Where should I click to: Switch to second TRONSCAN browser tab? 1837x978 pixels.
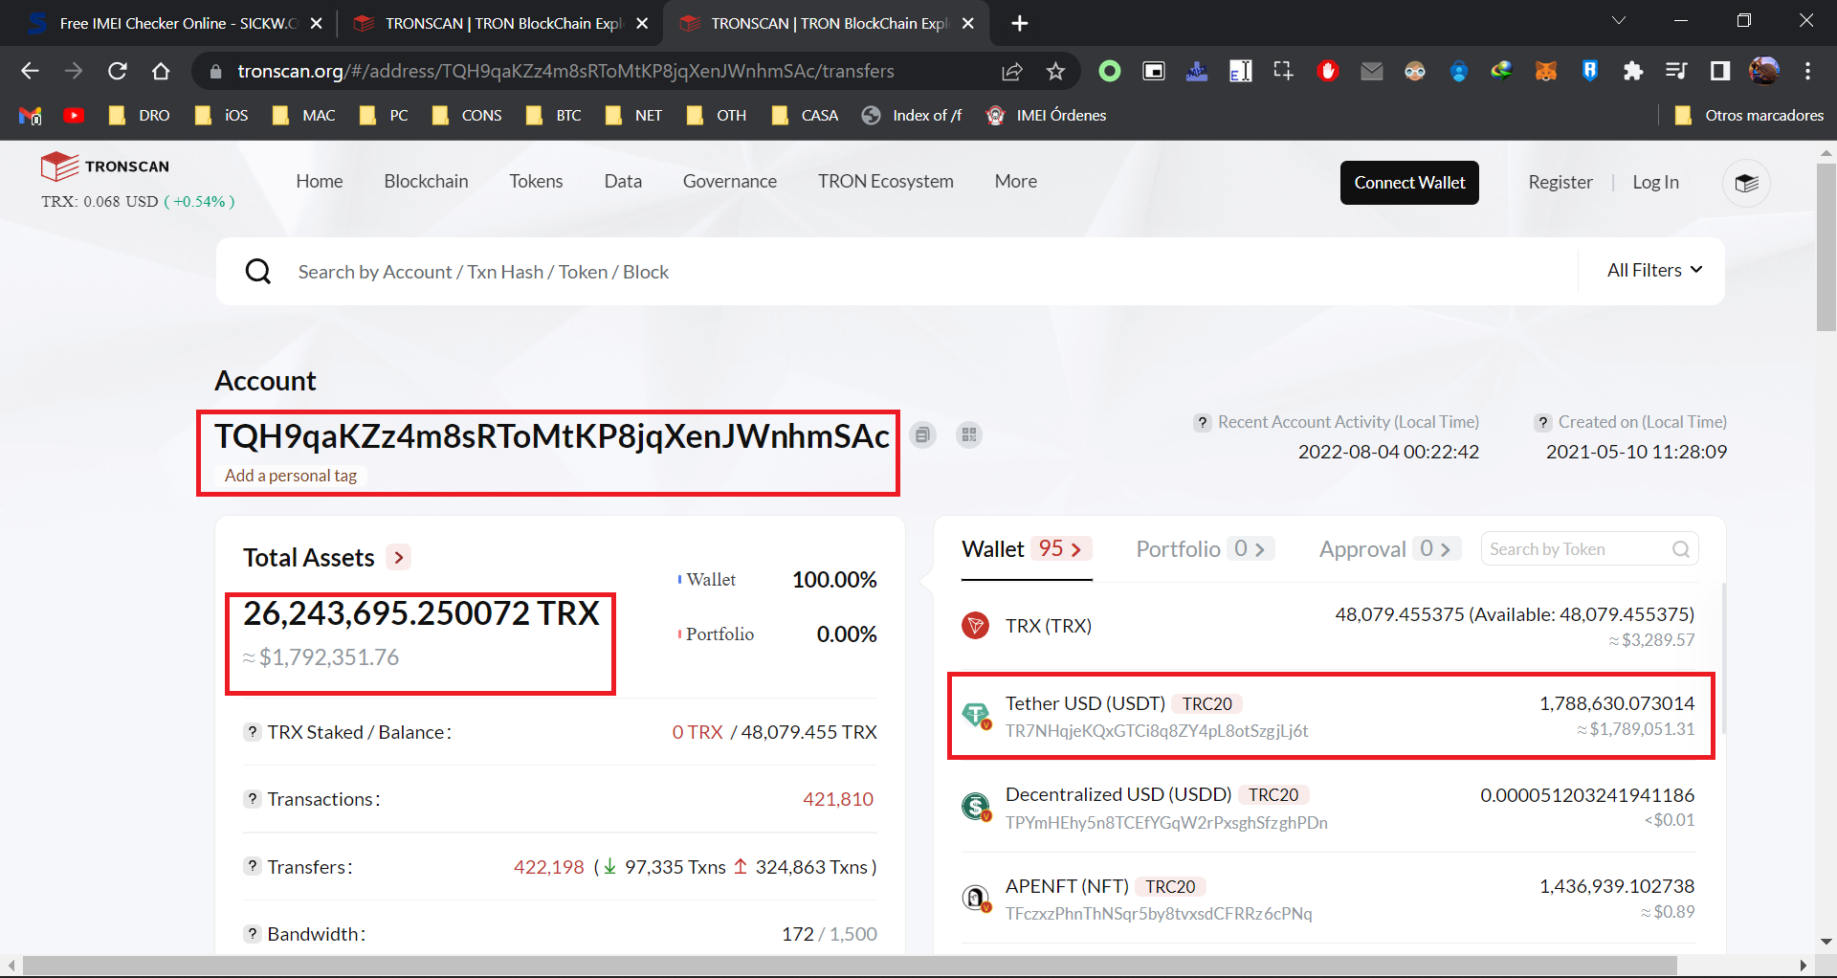825,23
